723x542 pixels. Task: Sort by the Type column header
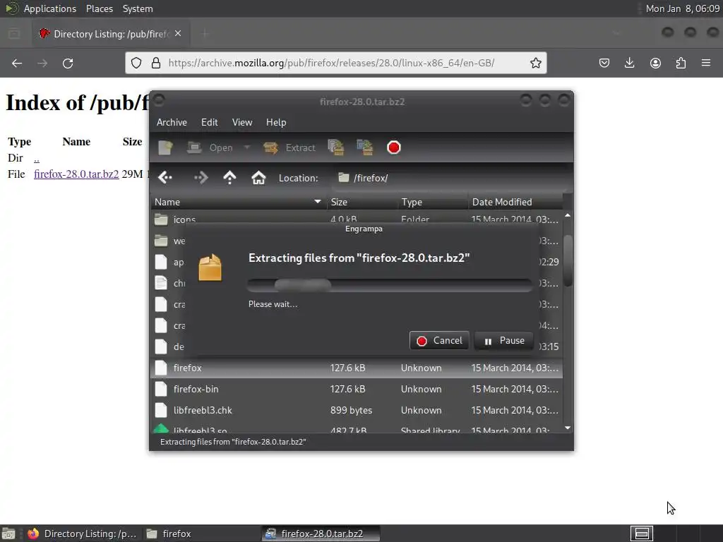(x=433, y=202)
